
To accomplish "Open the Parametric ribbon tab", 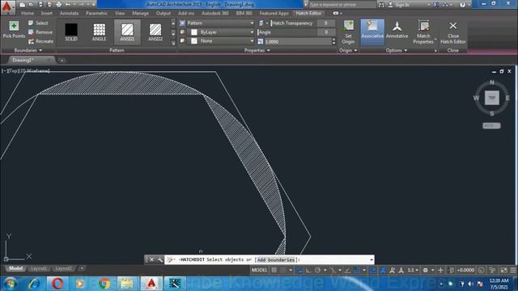I will point(96,13).
